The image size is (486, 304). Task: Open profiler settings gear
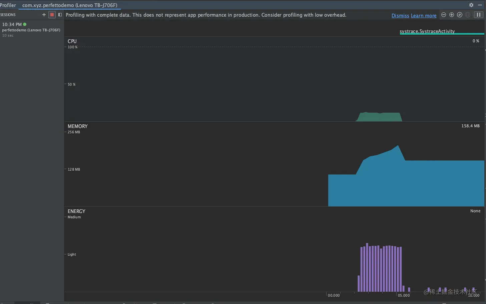tap(471, 5)
